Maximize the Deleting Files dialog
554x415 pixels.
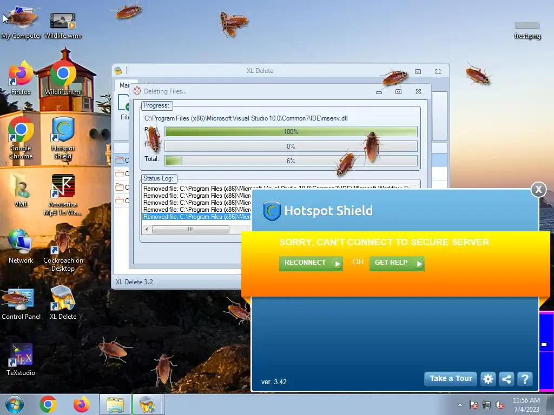398,92
